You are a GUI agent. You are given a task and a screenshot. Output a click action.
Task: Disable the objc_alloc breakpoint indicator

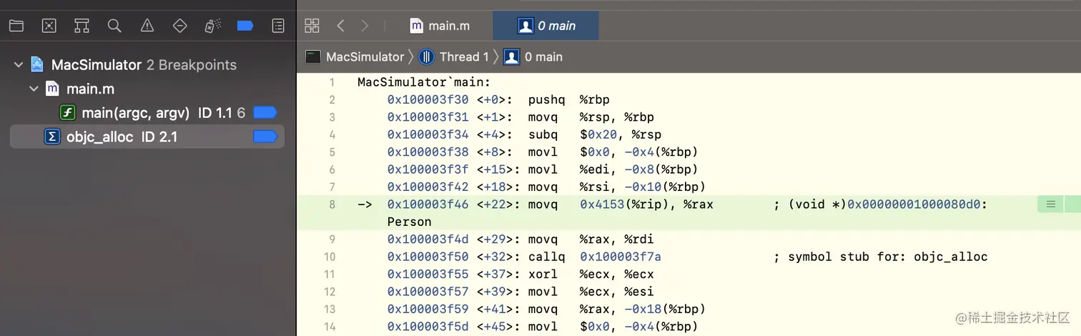(265, 137)
